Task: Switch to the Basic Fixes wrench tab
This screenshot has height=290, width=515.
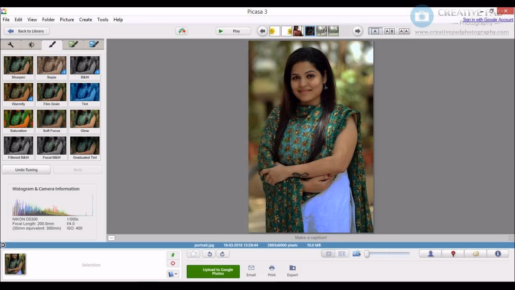Action: [x=11, y=45]
